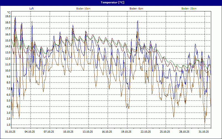
Task: Select the 07.10.25 date label
Action: [x=49, y=132]
